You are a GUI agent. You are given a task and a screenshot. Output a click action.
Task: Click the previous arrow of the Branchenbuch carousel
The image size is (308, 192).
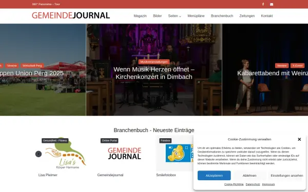[x=38, y=154]
